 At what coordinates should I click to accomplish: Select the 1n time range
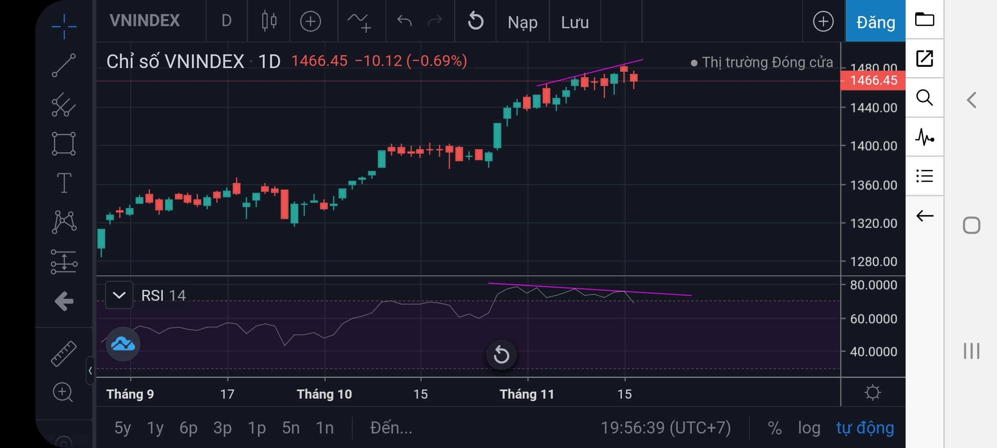coord(325,428)
